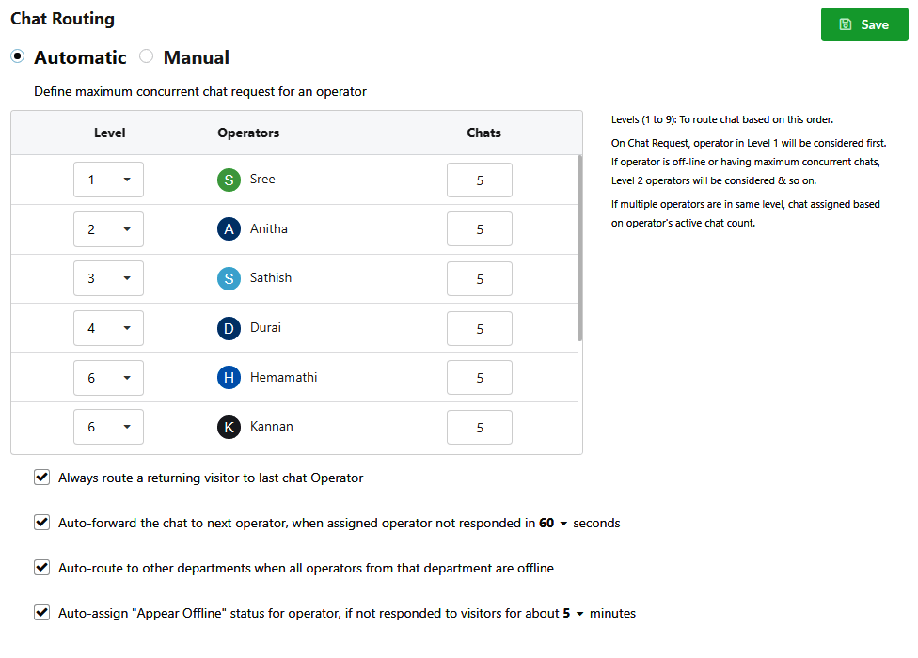Toggle Auto-assign Appear Offline status checkbox
The image size is (918, 658).
pos(41,612)
